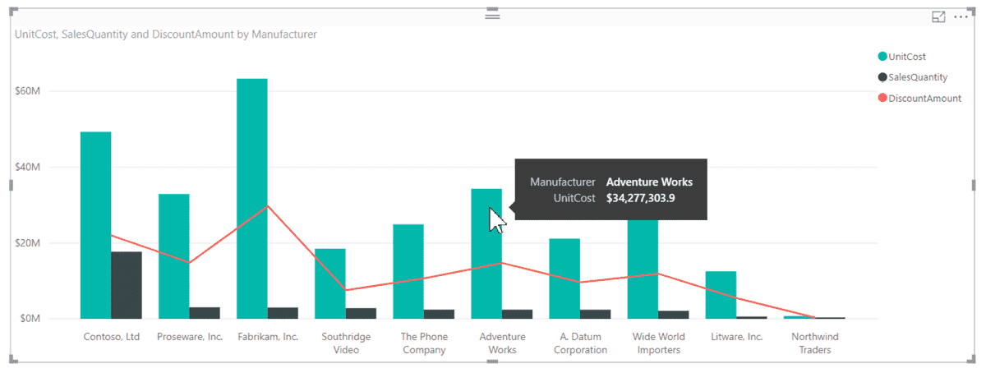
Task: Select the SalesQuantity legend label
Action: point(918,77)
